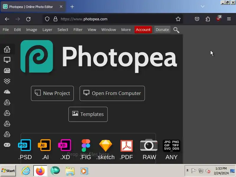This screenshot has height=177, width=236.
Task: Open the Firefox extensions puzzle icon
Action: click(x=208, y=19)
